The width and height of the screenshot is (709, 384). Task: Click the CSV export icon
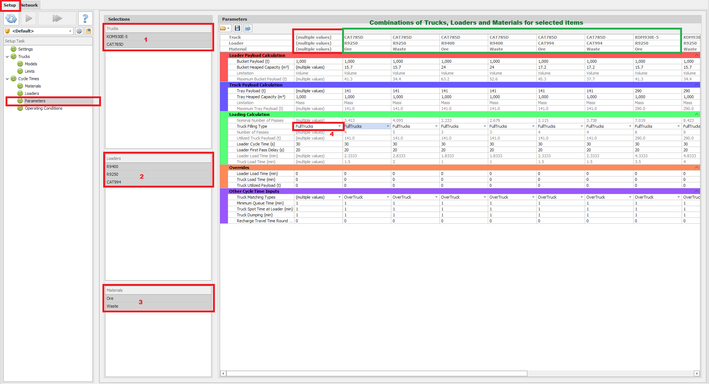tap(247, 28)
